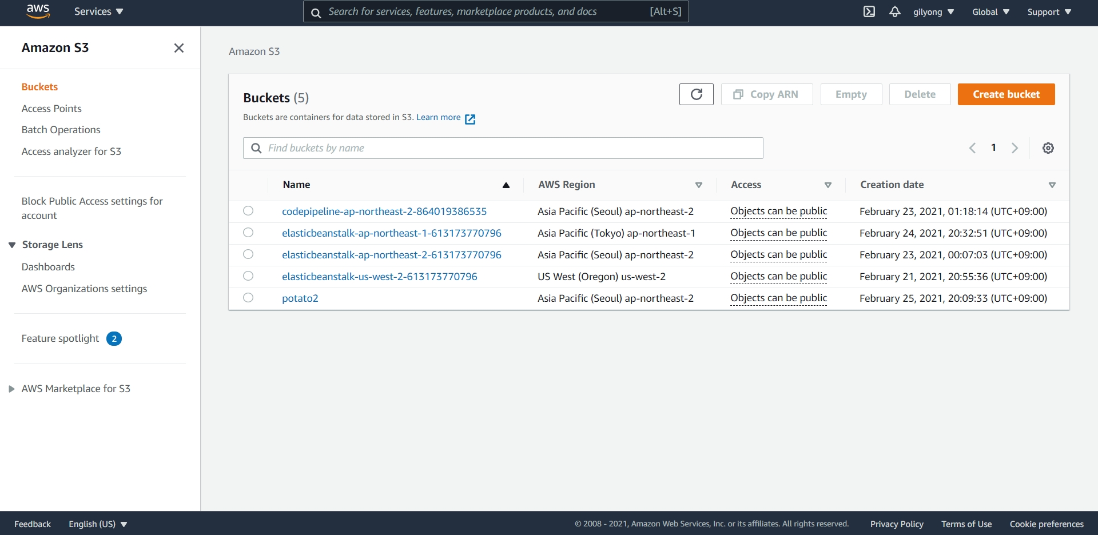Select elasticbeanstalk-ap-northeast-2 bucket radio button

coord(248,254)
